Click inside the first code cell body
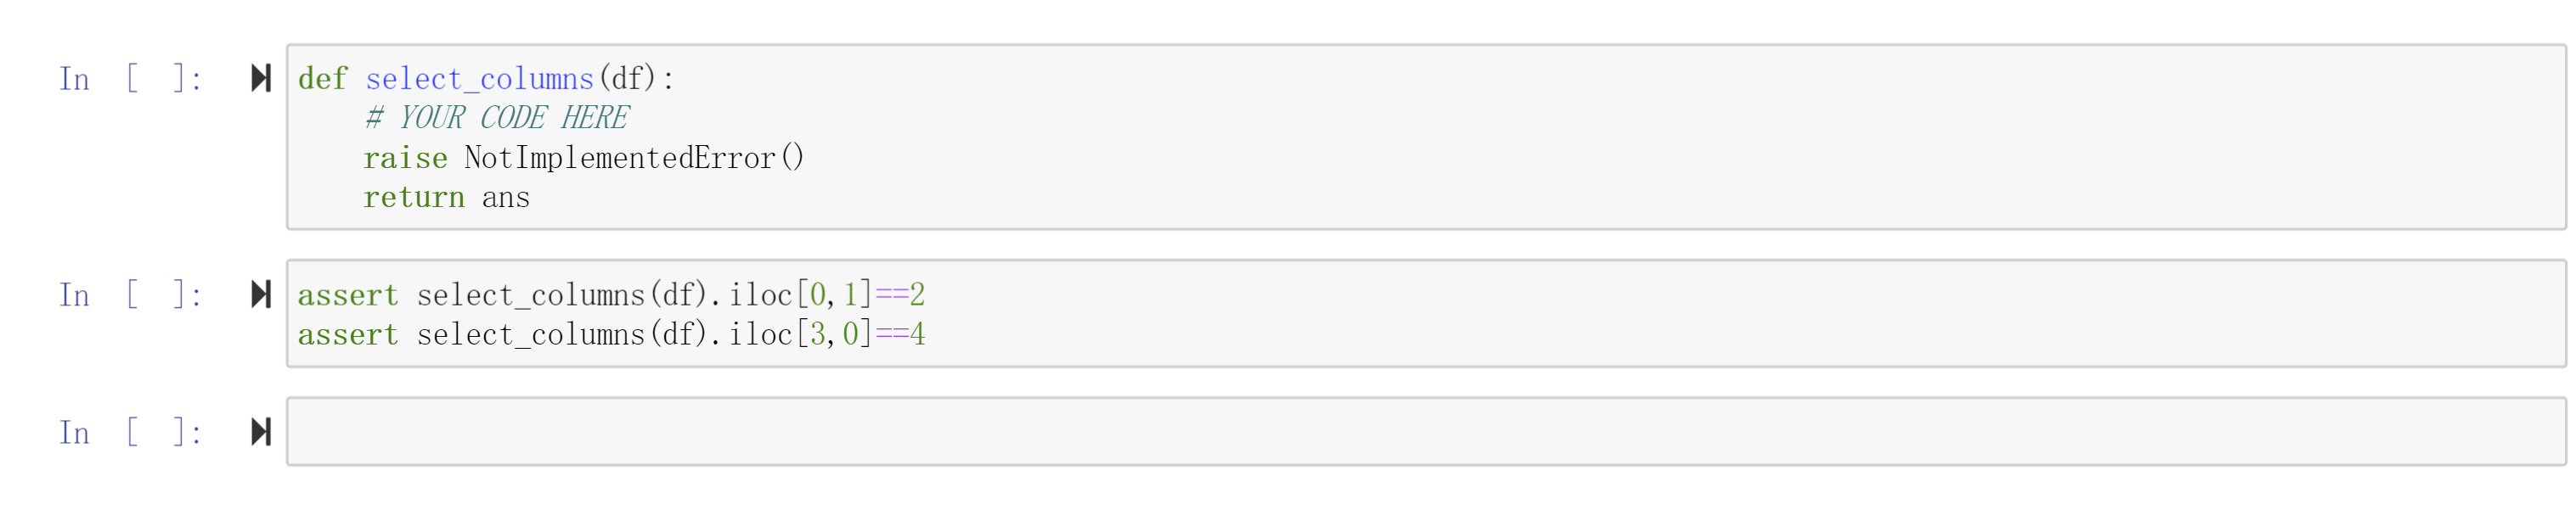 click(x=550, y=137)
